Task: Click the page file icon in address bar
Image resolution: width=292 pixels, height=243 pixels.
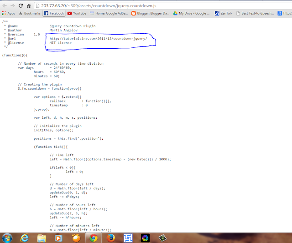Action: tap(37, 6)
